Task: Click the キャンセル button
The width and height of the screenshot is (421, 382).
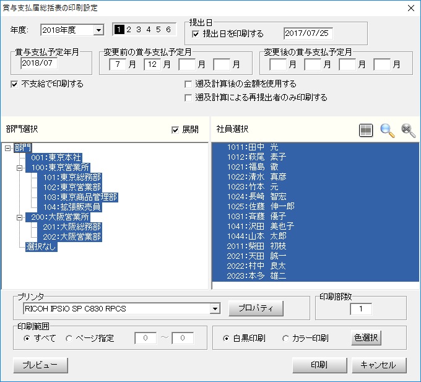Action: pos(379,365)
